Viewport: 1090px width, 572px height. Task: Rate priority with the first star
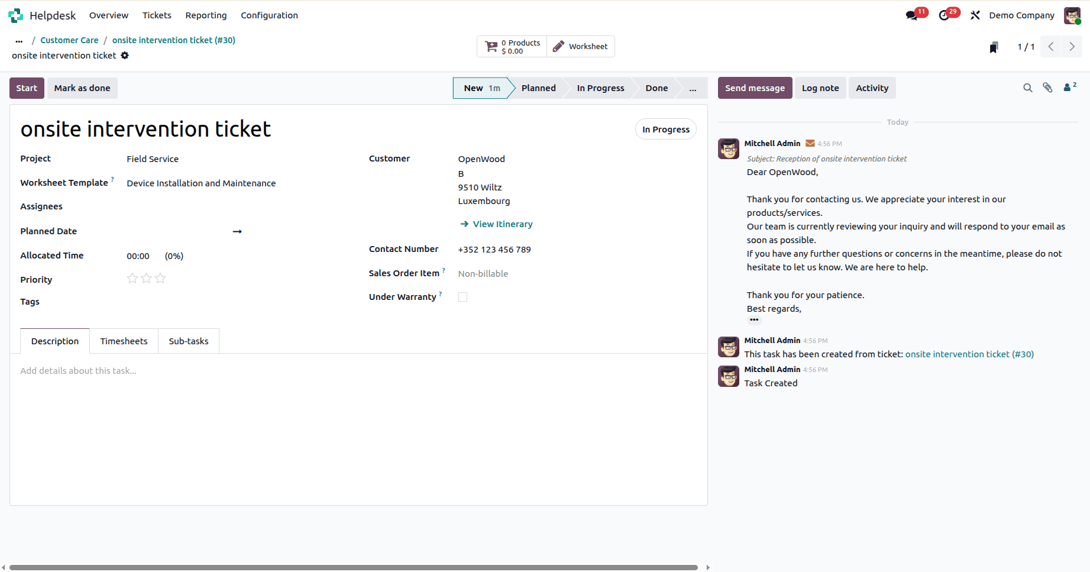[132, 278]
